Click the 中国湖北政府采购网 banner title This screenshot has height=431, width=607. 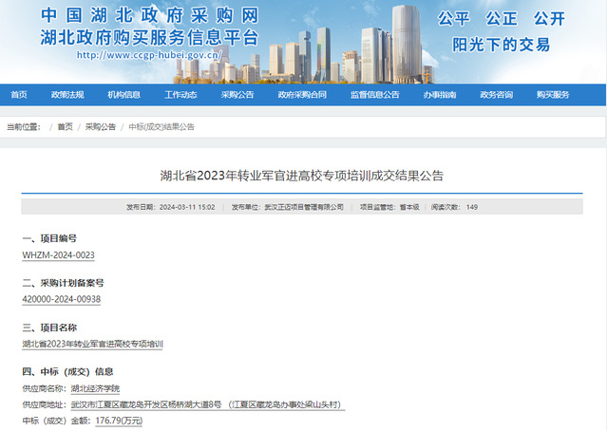coord(149,16)
